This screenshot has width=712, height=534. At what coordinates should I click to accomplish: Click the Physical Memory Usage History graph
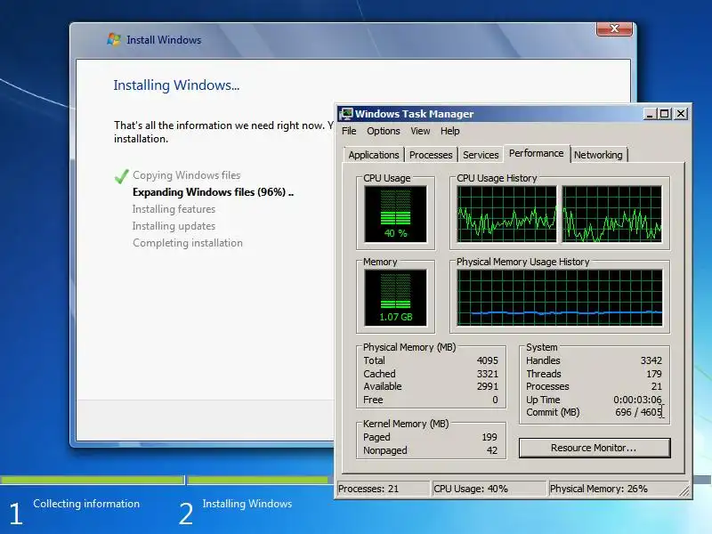pos(560,297)
